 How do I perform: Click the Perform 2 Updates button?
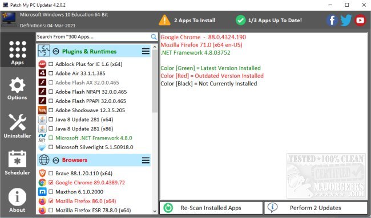pos(316,208)
